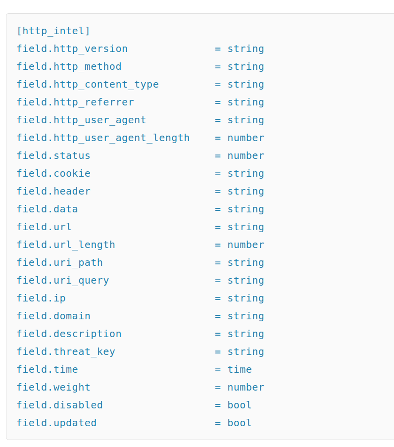Viewport: 394px width, 447px height.
Task: Click the "number" value beside field.weight
Action: coord(246,388)
